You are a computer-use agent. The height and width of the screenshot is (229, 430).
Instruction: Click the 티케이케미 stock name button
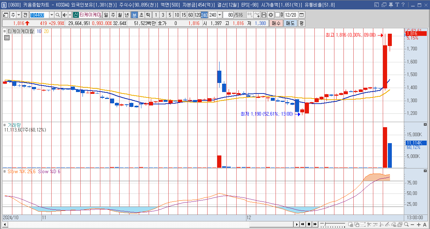tap(91, 15)
